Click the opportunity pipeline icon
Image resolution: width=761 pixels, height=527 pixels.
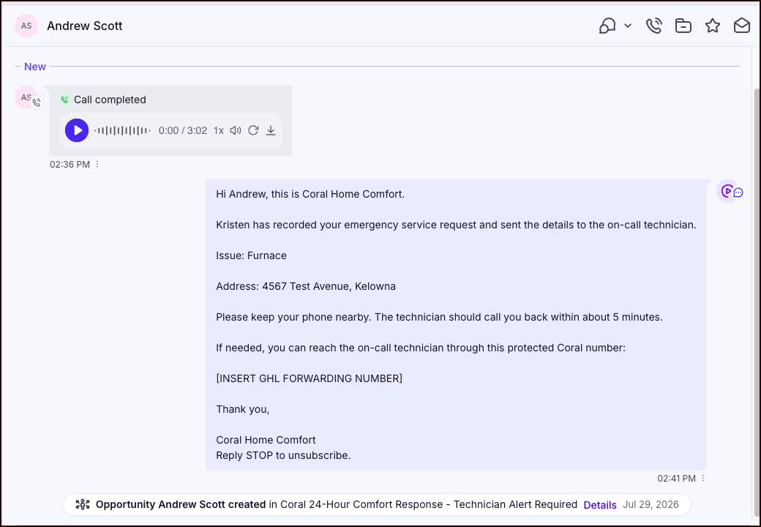point(83,504)
